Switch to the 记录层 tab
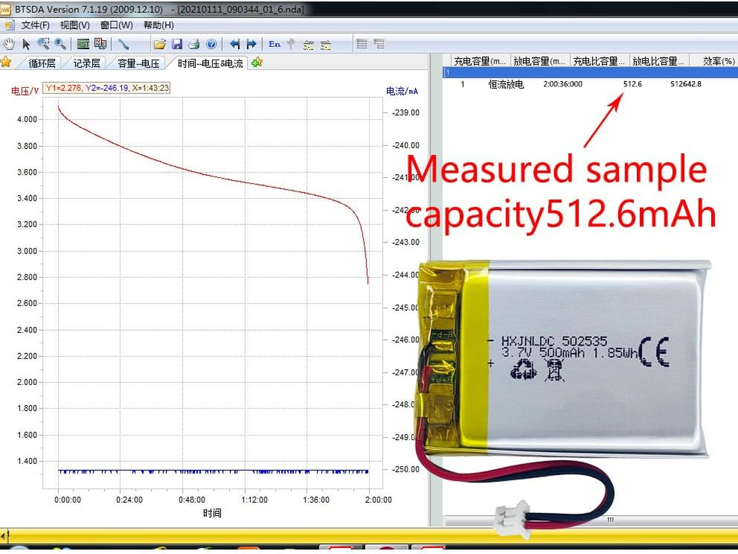This screenshot has height=554, width=738. pos(87,63)
